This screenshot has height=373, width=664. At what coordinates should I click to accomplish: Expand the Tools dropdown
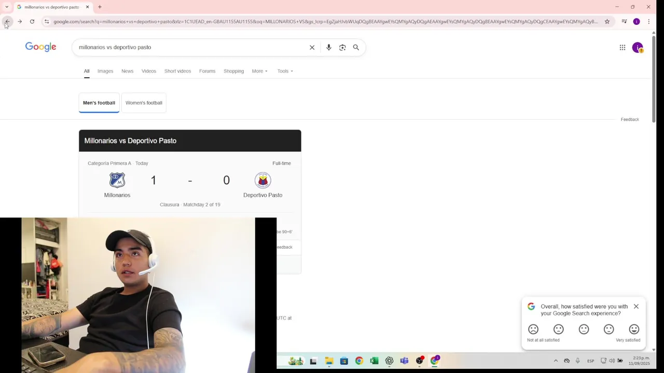pos(285,71)
